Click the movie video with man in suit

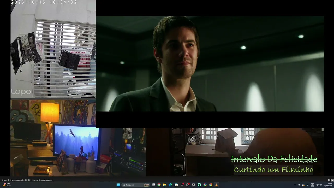click(x=210, y=64)
